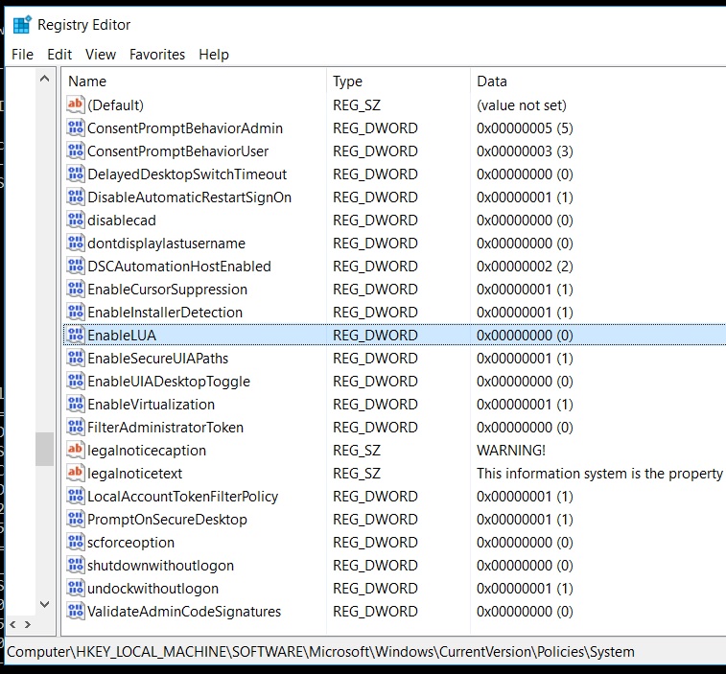Open the Favorites menu
Image resolution: width=726 pixels, height=674 pixels.
pos(157,55)
